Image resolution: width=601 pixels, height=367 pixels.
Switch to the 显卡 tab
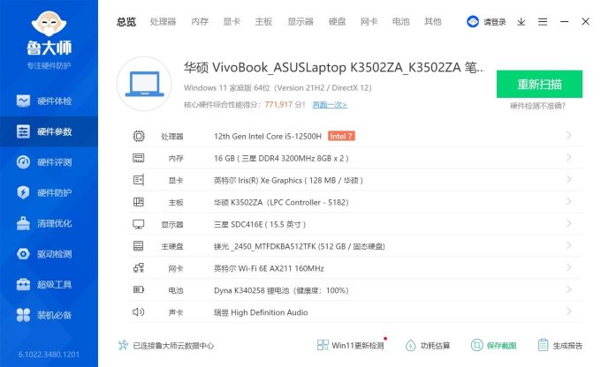232,22
